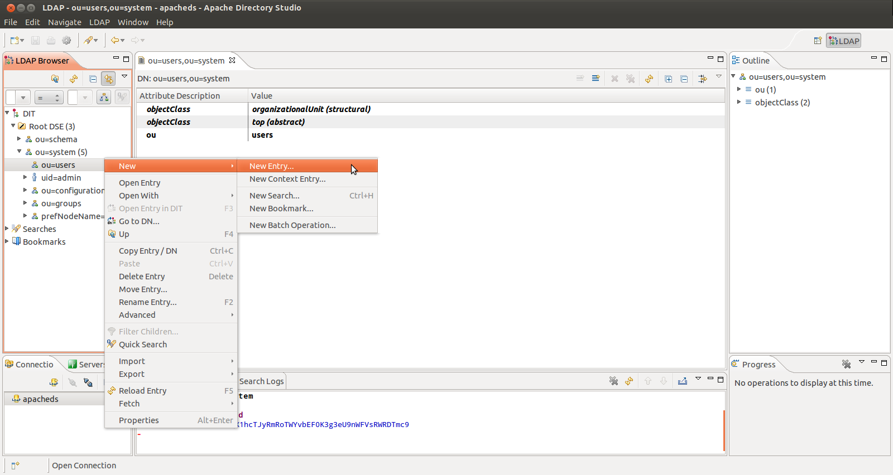Collapse the DIT tree node
Image resolution: width=893 pixels, height=475 pixels.
tap(7, 113)
